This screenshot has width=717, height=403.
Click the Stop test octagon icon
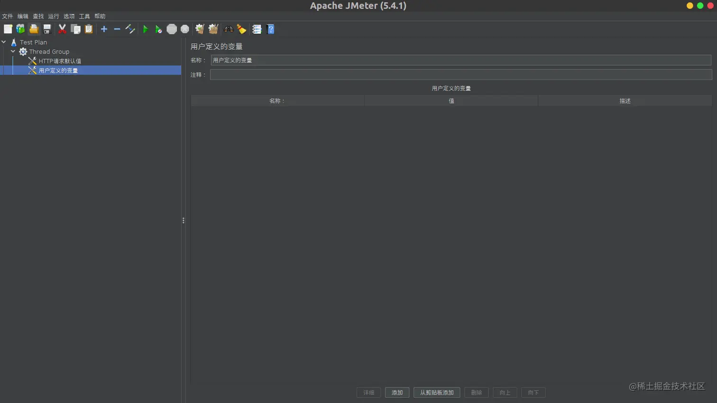click(x=172, y=29)
